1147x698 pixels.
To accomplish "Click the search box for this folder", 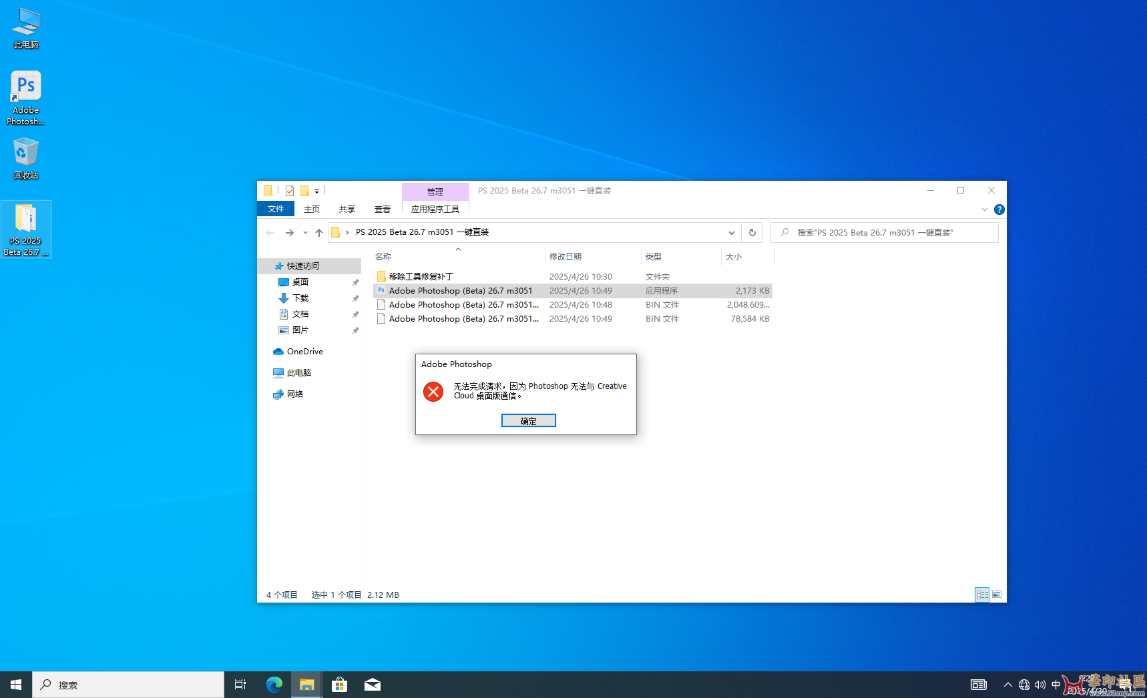I will coord(885,232).
